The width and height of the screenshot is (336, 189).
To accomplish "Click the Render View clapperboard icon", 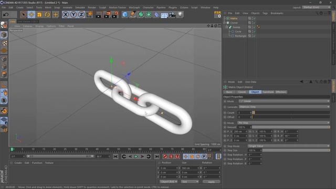I will point(99,15).
